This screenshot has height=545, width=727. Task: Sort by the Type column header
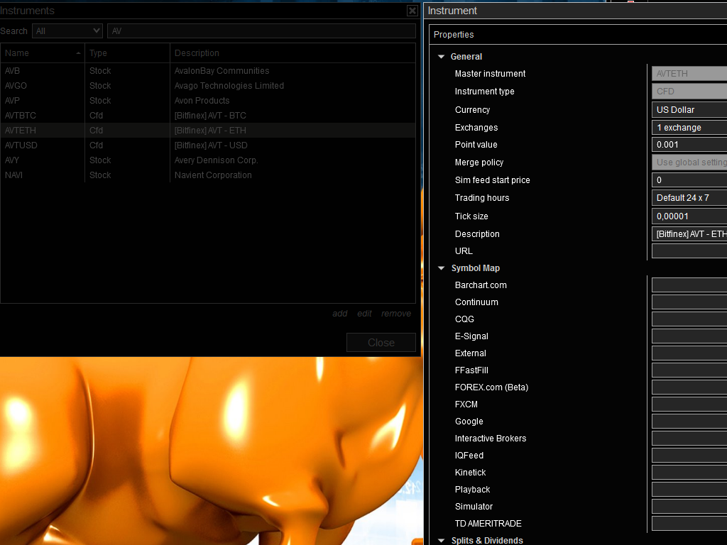(x=128, y=53)
